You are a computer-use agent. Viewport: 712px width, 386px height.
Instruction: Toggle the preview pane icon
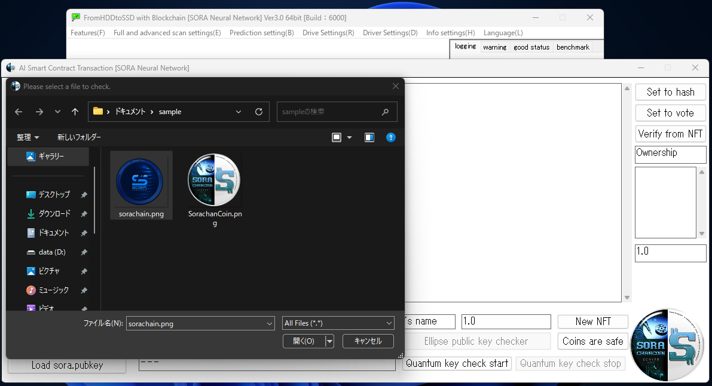click(x=369, y=137)
